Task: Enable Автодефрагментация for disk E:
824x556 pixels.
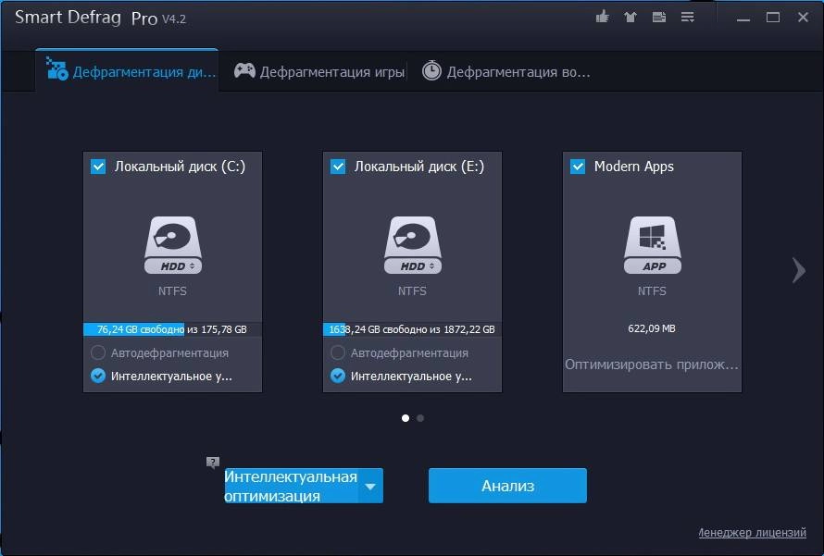Action: click(x=338, y=352)
